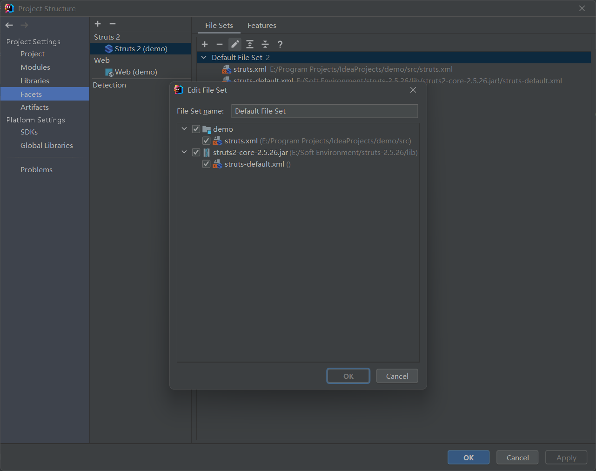The height and width of the screenshot is (471, 596).
Task: Select Struts 2 (demo) facet
Action: [141, 49]
